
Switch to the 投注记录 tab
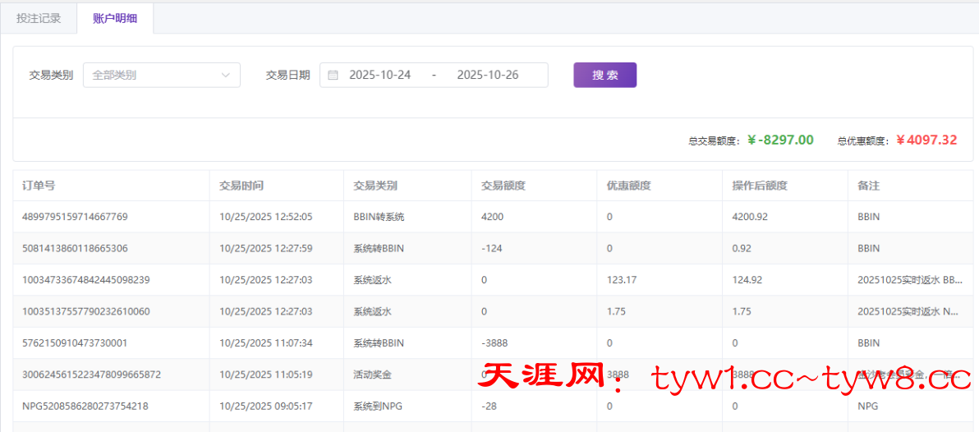[39, 18]
